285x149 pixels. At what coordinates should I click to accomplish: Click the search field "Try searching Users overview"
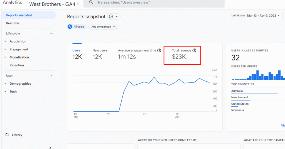[154, 3]
